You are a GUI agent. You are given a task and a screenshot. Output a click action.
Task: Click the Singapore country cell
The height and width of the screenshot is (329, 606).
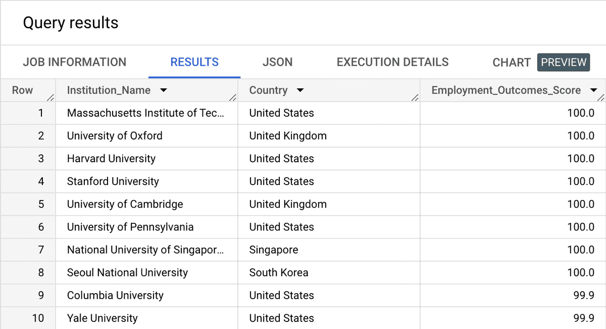273,250
